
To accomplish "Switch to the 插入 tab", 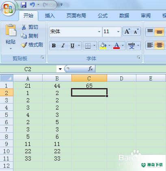I will pos(50,16).
